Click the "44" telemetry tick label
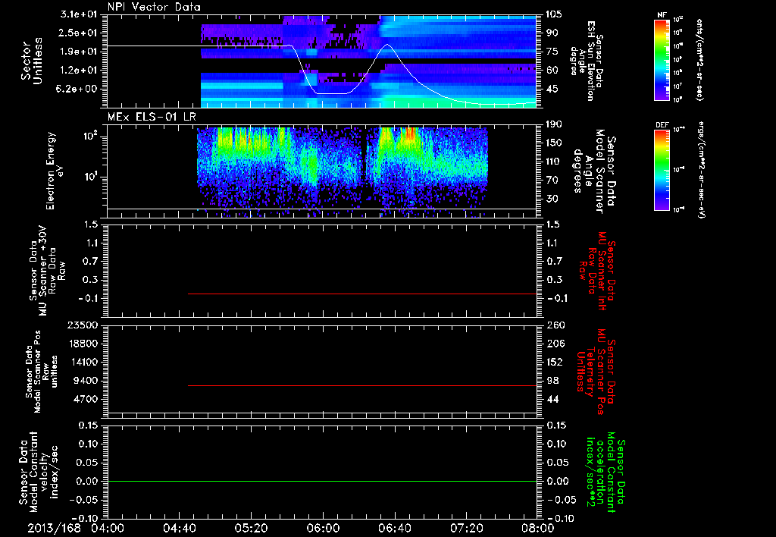Viewport: 776px width, 537px height. pos(552,399)
